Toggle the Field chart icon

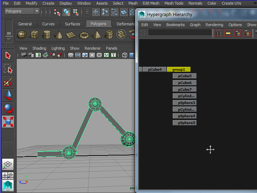point(99,55)
